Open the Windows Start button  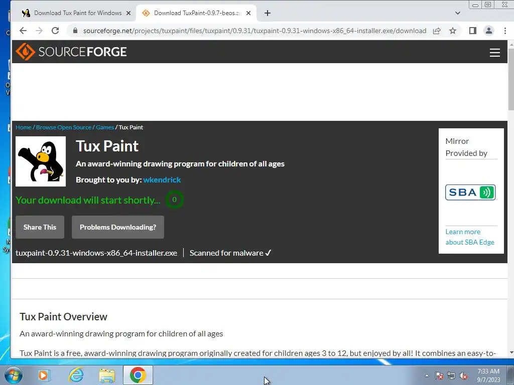click(x=14, y=375)
